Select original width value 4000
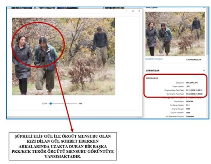211x164 pixels. point(188,109)
